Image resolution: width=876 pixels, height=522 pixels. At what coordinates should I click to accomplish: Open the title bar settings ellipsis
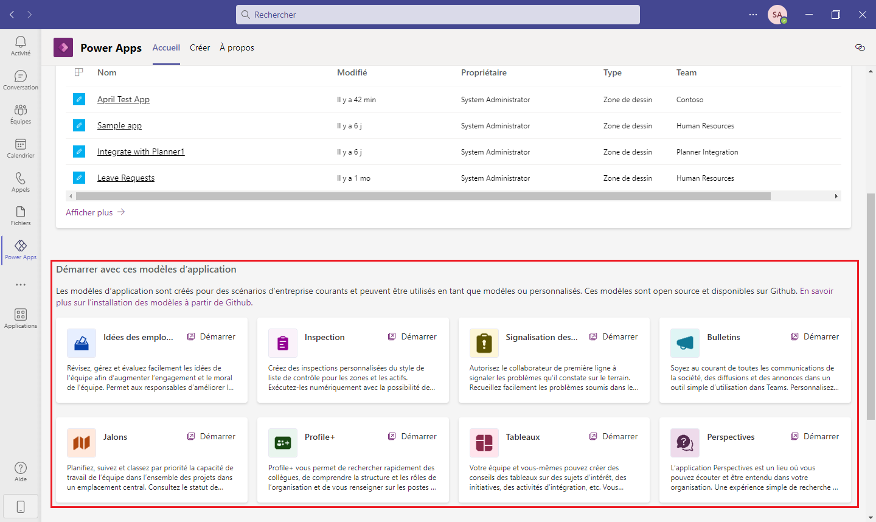click(x=753, y=15)
